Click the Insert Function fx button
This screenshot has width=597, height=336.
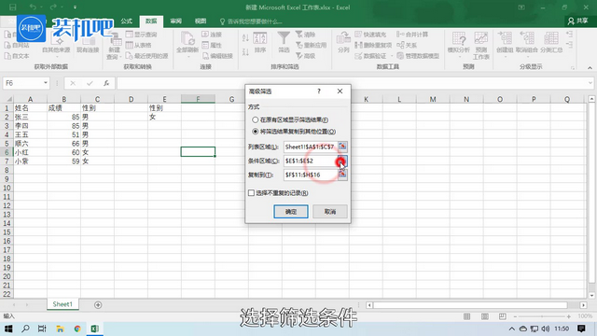pyautogui.click(x=106, y=83)
